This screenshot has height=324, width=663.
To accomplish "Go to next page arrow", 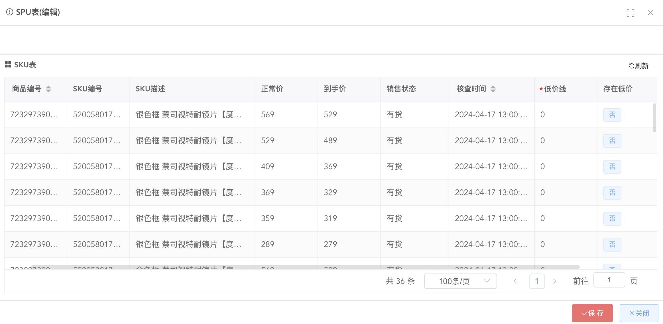I will coord(554,281).
